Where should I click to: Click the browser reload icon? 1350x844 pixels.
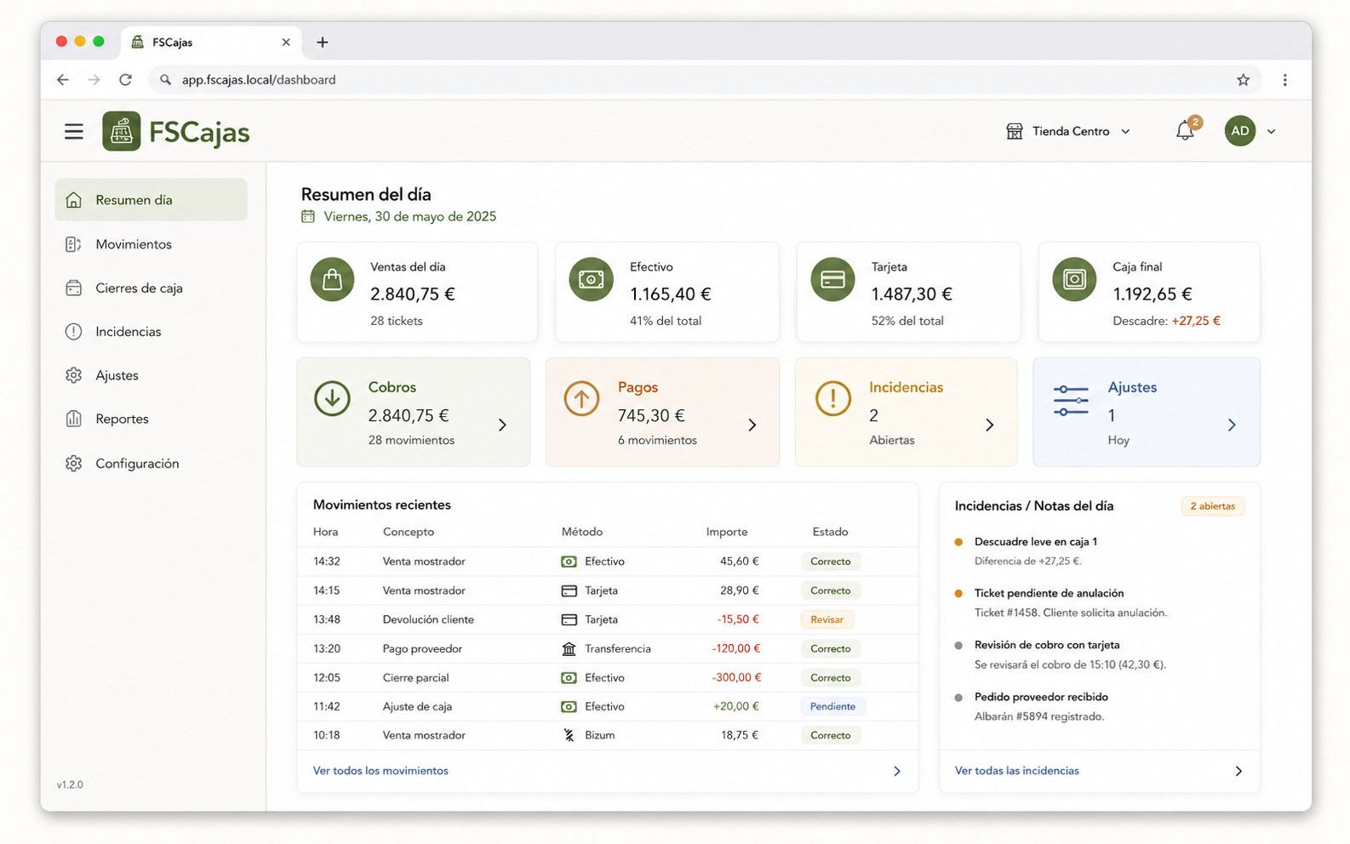pyautogui.click(x=125, y=79)
